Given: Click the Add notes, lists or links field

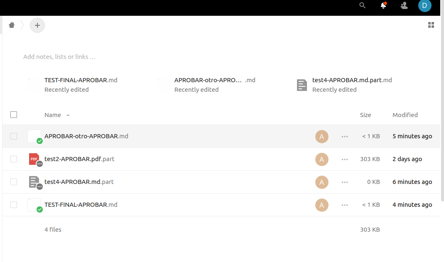Looking at the screenshot, I should (x=59, y=56).
